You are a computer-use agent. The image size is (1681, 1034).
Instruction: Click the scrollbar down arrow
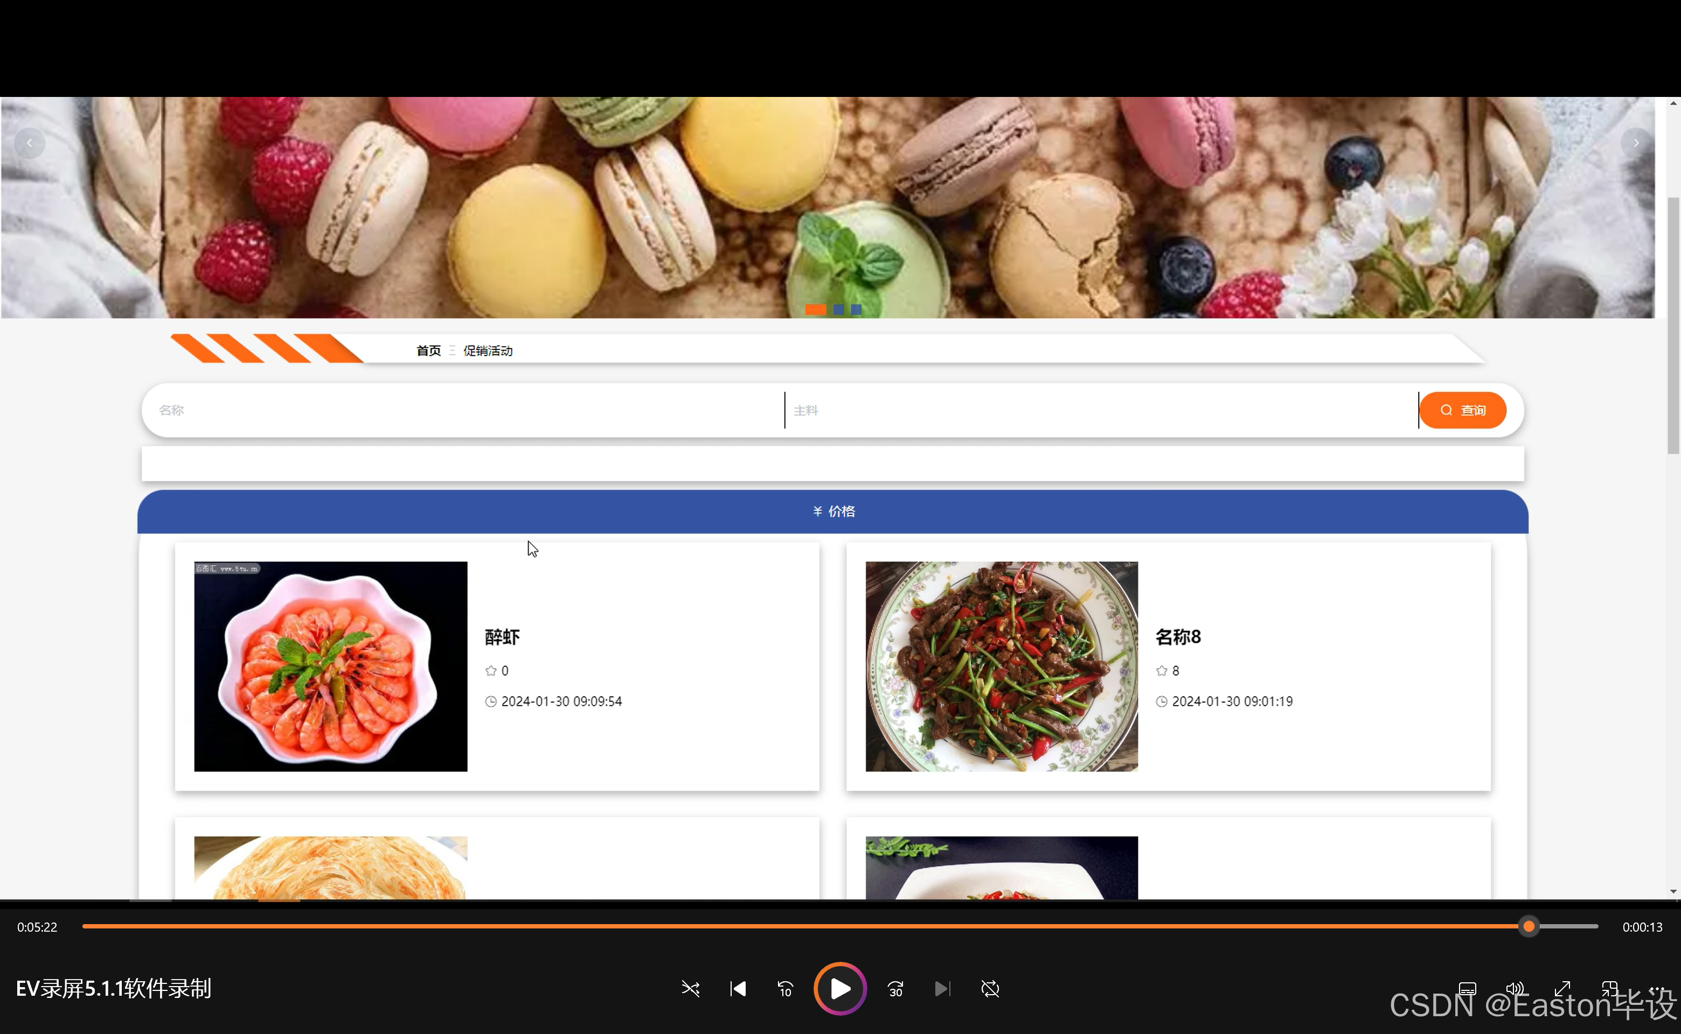click(1673, 892)
